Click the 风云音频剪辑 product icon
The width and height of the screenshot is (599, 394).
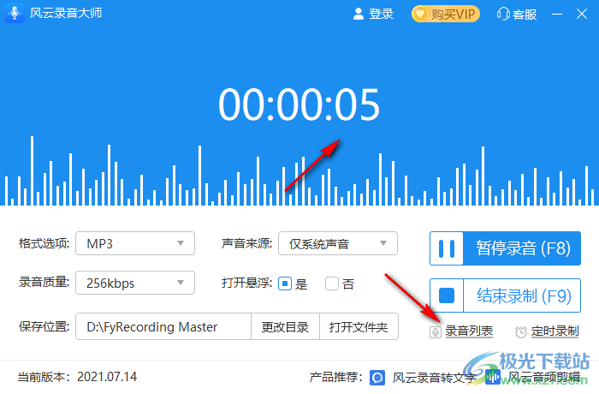tap(493, 378)
